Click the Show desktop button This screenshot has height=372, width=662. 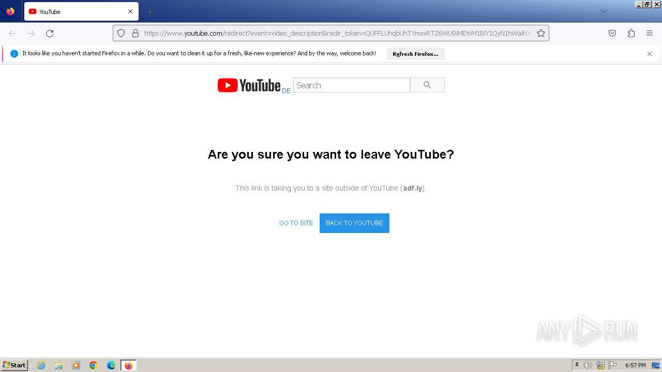click(x=656, y=365)
